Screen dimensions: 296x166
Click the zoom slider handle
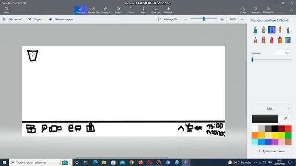point(204,19)
